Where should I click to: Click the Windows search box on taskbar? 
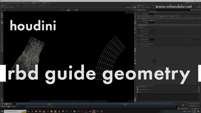point(15,111)
